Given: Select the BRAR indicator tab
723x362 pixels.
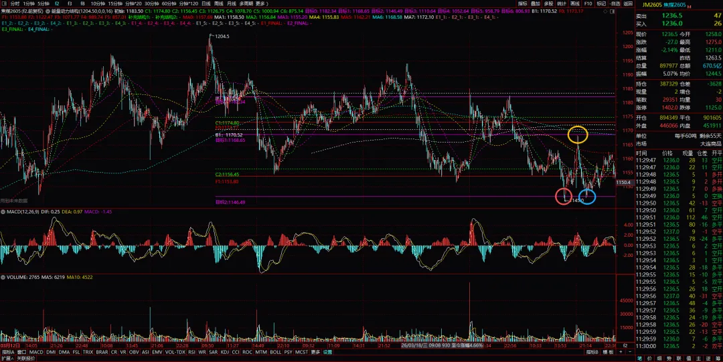Looking at the screenshot, I should 102,352.
